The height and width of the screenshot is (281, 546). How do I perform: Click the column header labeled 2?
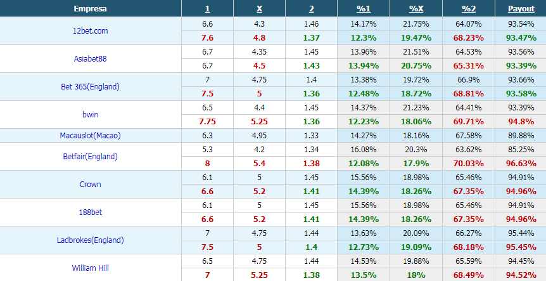[311, 9]
